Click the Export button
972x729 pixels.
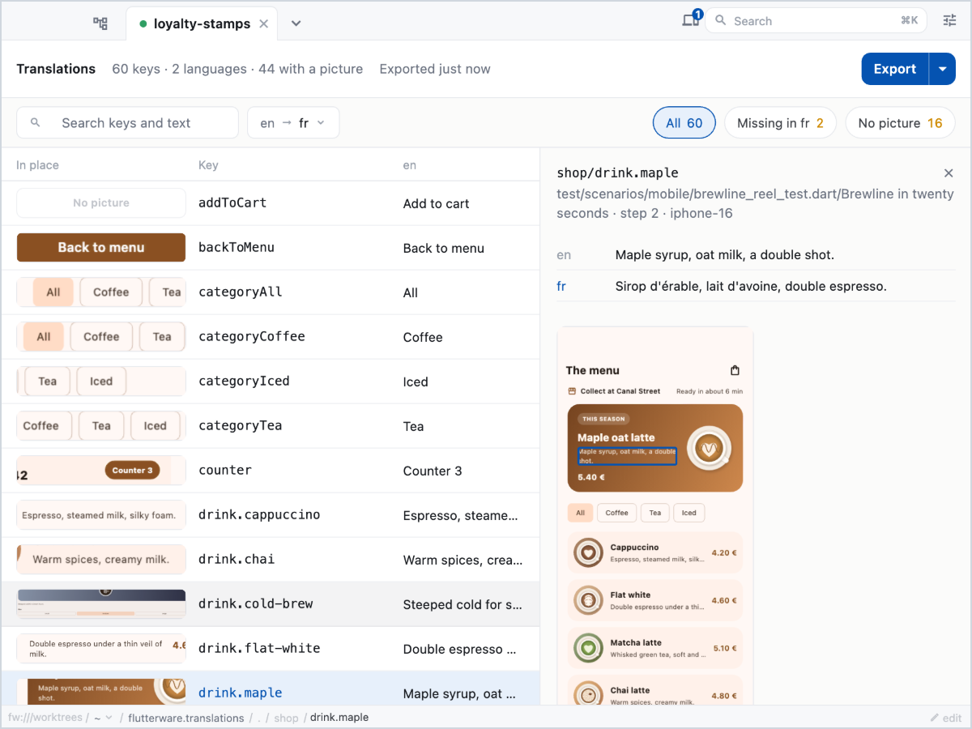coord(894,69)
